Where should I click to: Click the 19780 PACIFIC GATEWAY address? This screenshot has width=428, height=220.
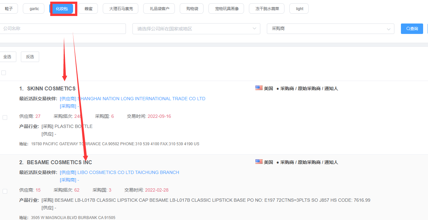click(x=115, y=144)
